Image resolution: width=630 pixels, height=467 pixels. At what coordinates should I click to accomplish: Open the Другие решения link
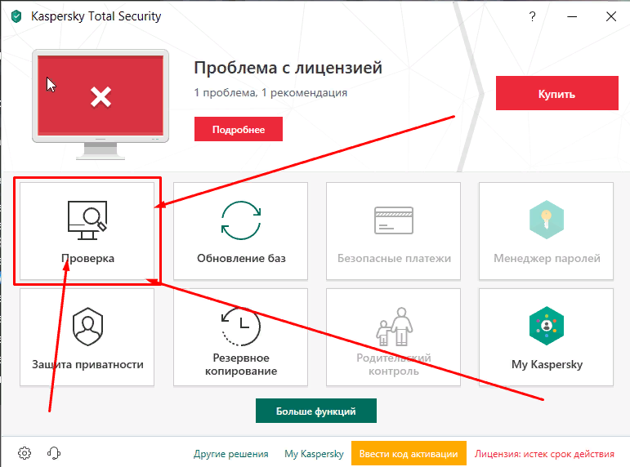click(231, 454)
